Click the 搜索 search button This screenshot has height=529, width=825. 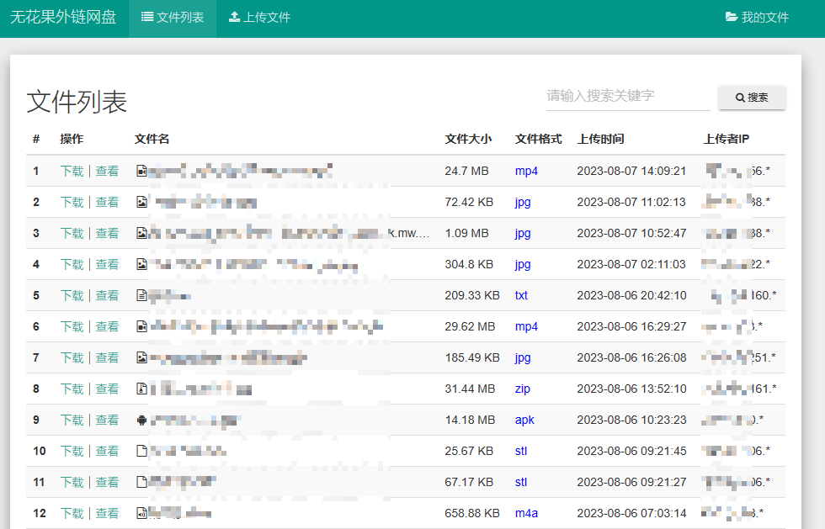(752, 98)
